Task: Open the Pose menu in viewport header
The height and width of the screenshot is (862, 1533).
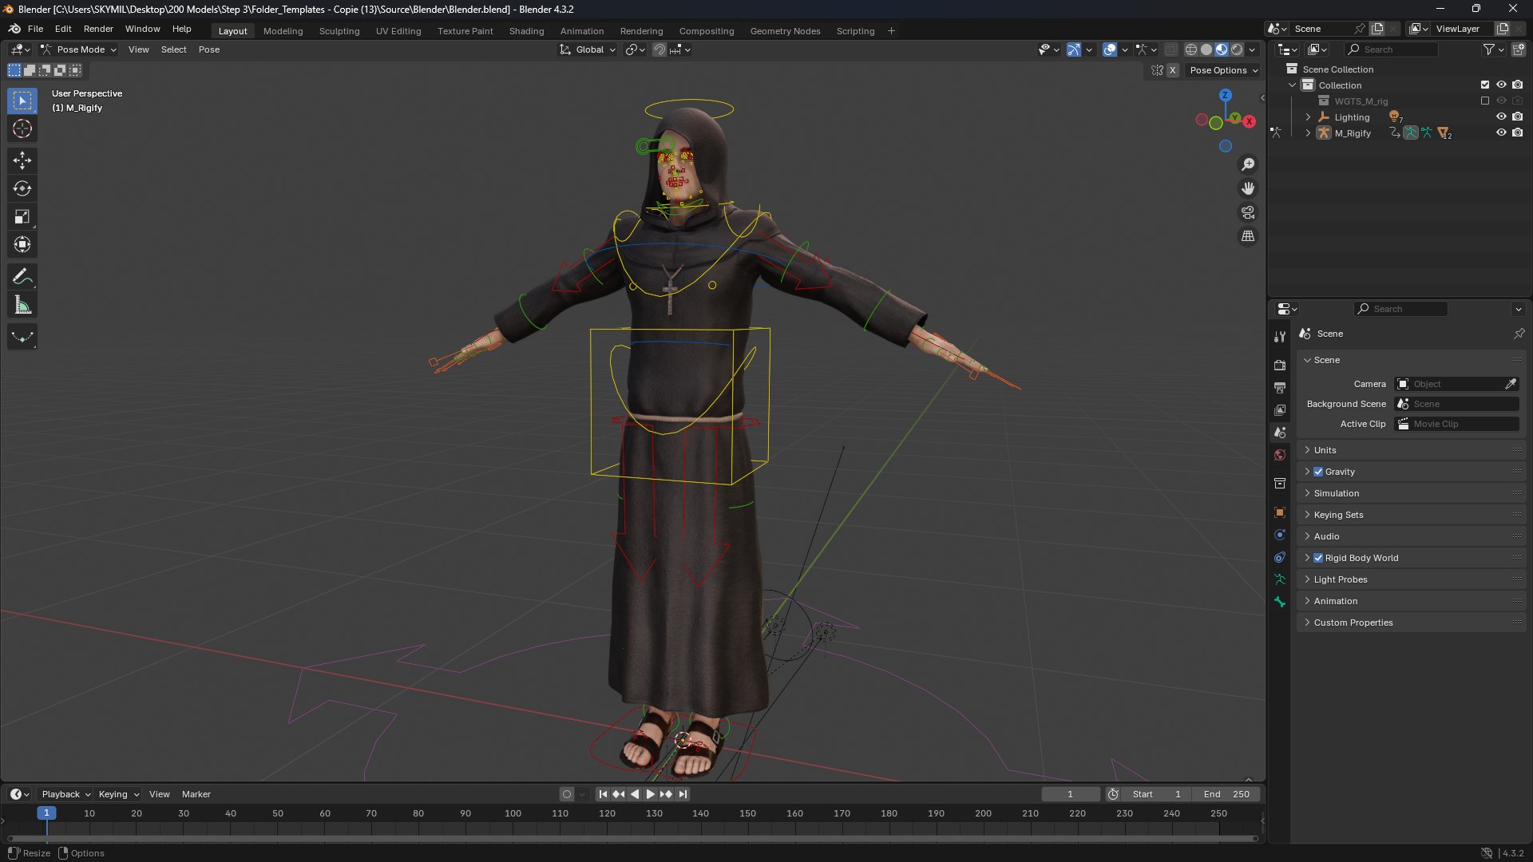Action: click(x=209, y=49)
